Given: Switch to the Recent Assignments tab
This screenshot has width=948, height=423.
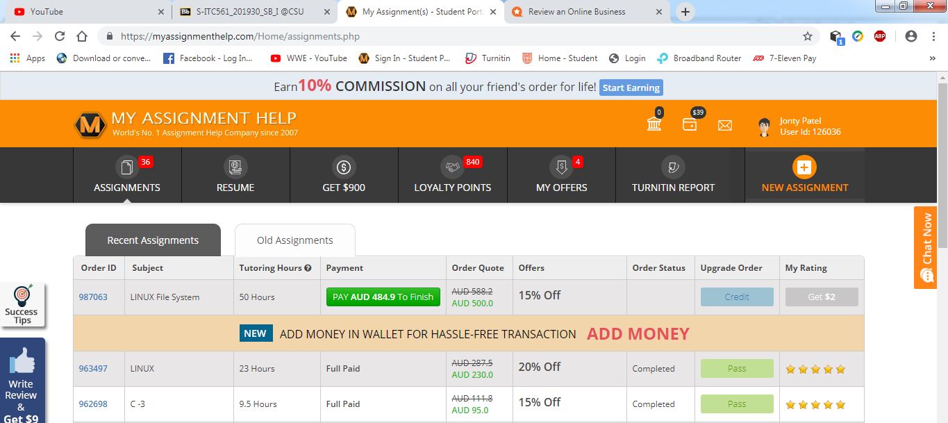Looking at the screenshot, I should pyautogui.click(x=153, y=240).
